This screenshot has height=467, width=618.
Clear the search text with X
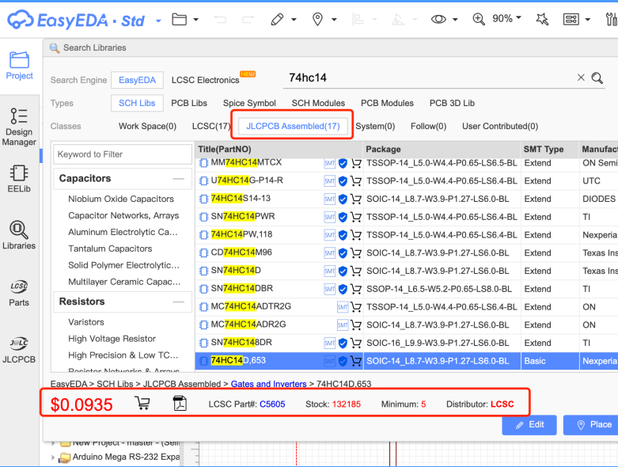[581, 78]
